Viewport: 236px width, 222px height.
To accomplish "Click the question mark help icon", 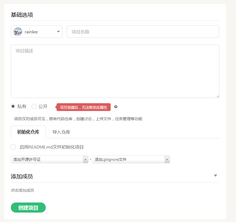I will click(116, 107).
